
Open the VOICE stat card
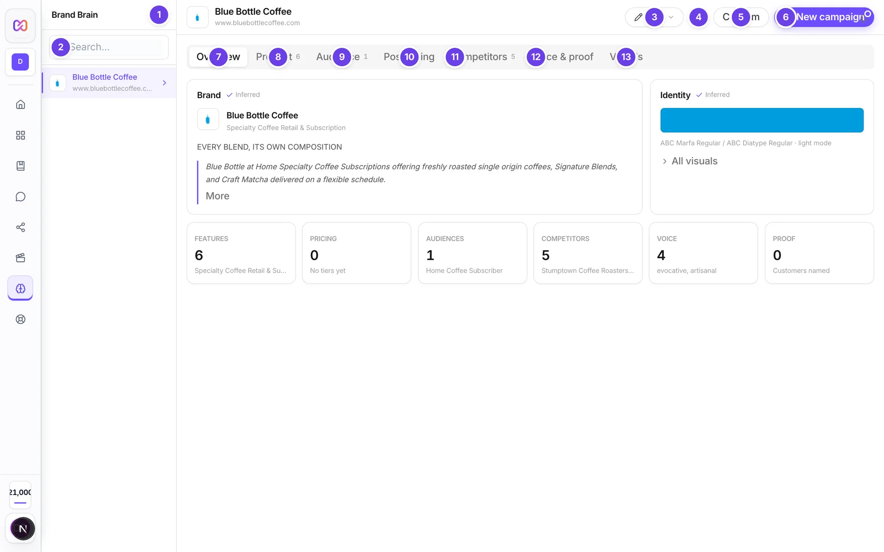[x=703, y=253]
